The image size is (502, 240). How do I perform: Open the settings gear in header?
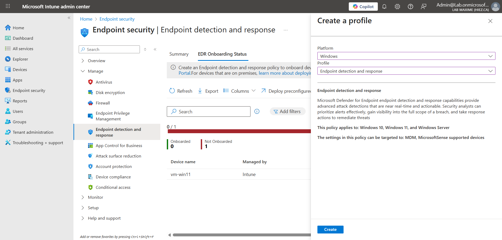pyautogui.click(x=397, y=7)
